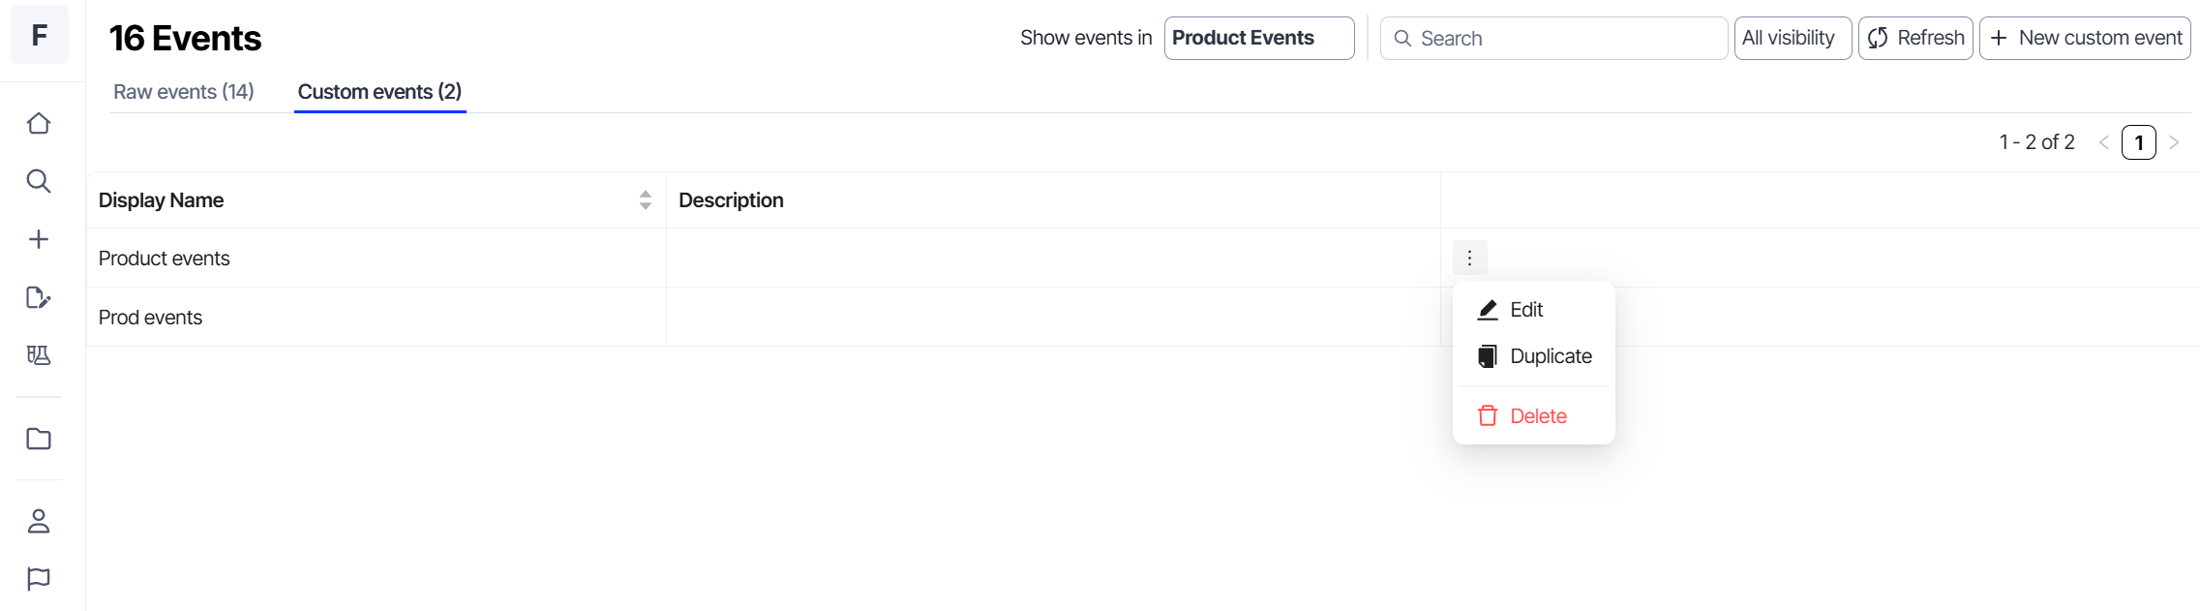Click the red trash icon beside Delete

pyautogui.click(x=1488, y=416)
